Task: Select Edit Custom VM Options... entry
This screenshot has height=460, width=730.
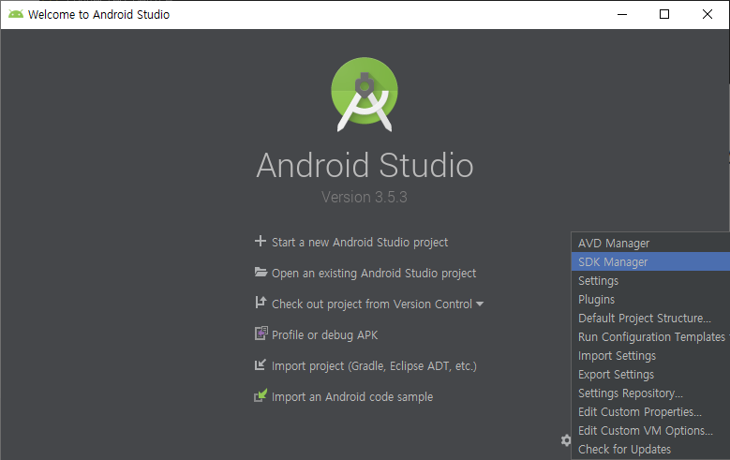Action: [650, 431]
